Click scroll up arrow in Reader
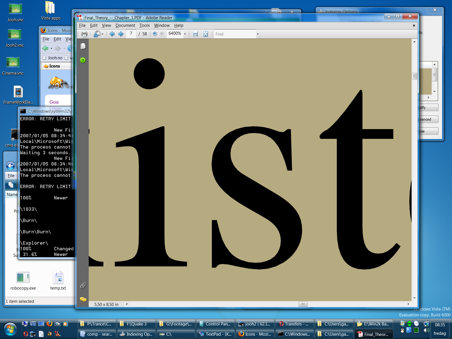Viewport: 452px width, 339px height. (414, 42)
